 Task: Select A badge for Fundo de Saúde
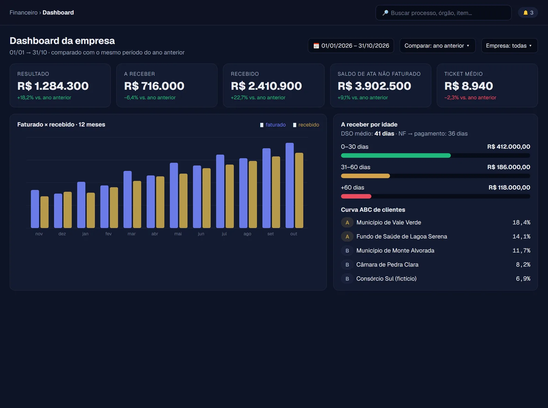click(x=347, y=236)
